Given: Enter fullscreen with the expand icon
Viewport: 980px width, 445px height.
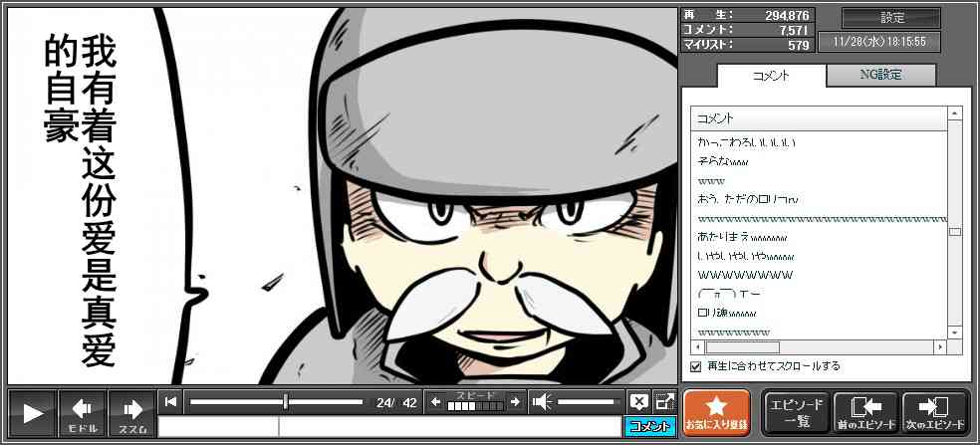Looking at the screenshot, I should pos(664,402).
